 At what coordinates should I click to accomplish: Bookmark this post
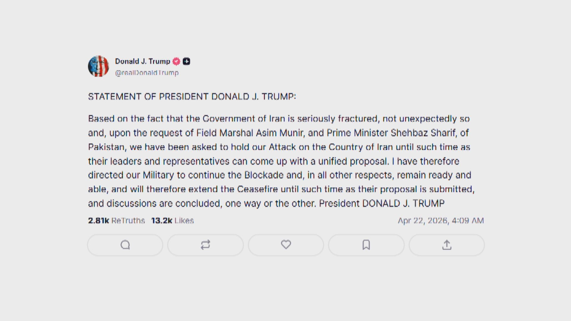[366, 245]
